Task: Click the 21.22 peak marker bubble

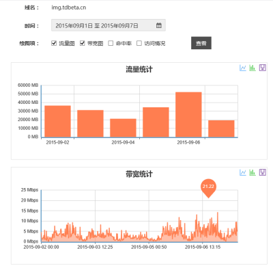Action: point(208,187)
